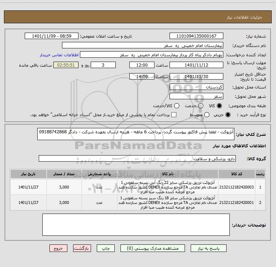The image size is (276, 267).
Task: Click the price validity date 1401/11/30
Action: pos(196,76)
